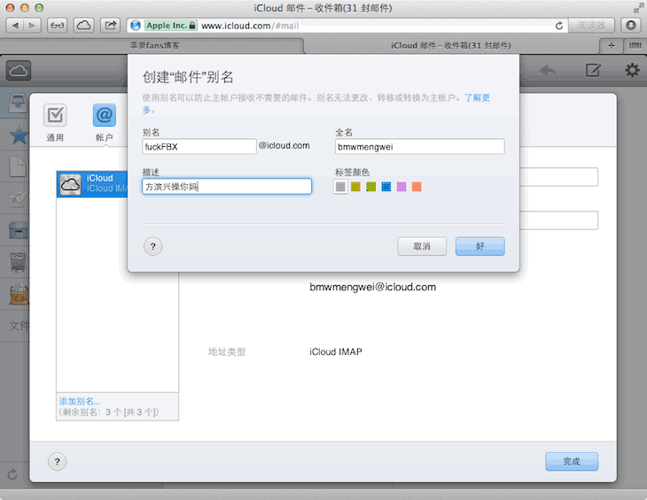647x500 pixels.
Task: Switch to the 苹果fans博客 tab
Action: pos(155,46)
